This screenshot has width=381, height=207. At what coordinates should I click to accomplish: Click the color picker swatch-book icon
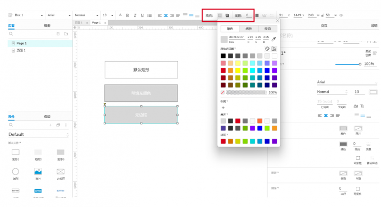point(274,49)
